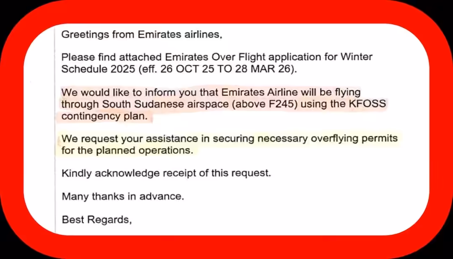Click the words "contingency plan."
453x259 pixels.
pyautogui.click(x=104, y=117)
